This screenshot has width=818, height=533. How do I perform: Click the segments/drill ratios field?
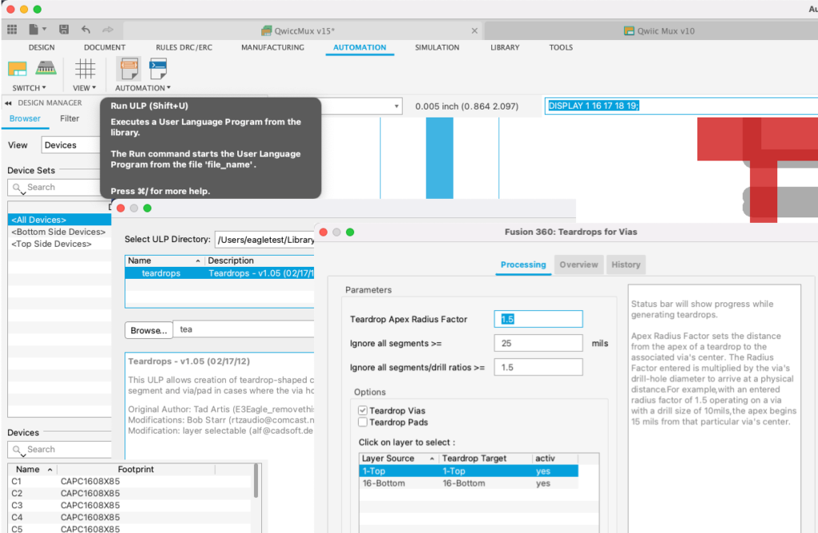click(538, 368)
